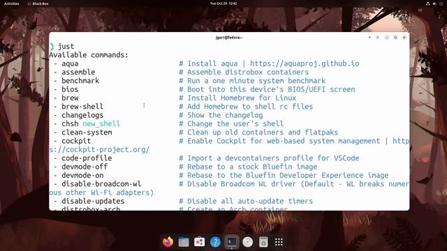Screen dimensions: 447x251
Task: Maximize the Black Box terminal window
Action: click(x=395, y=37)
